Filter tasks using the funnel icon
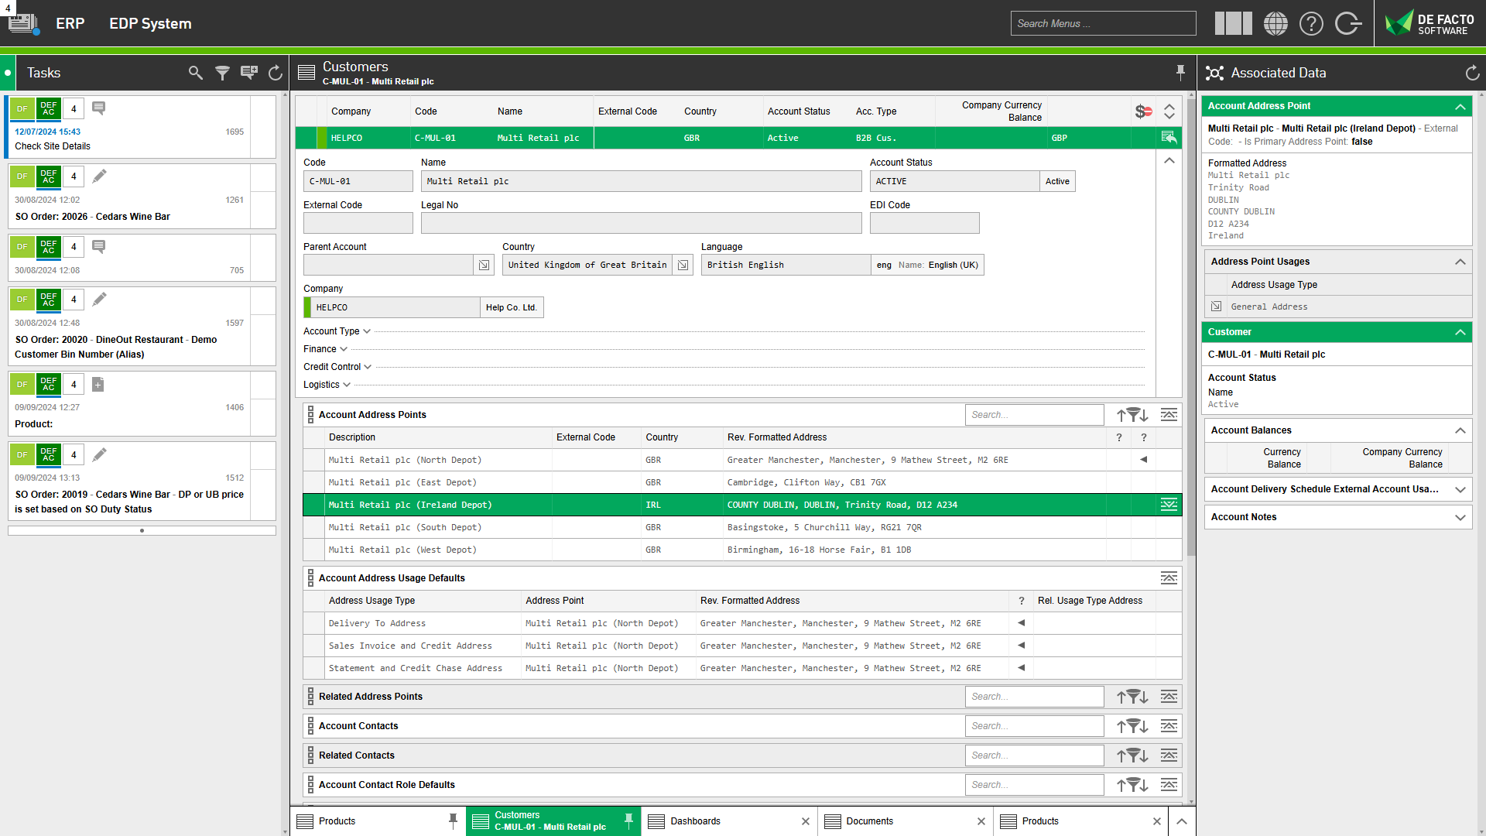 click(x=223, y=72)
